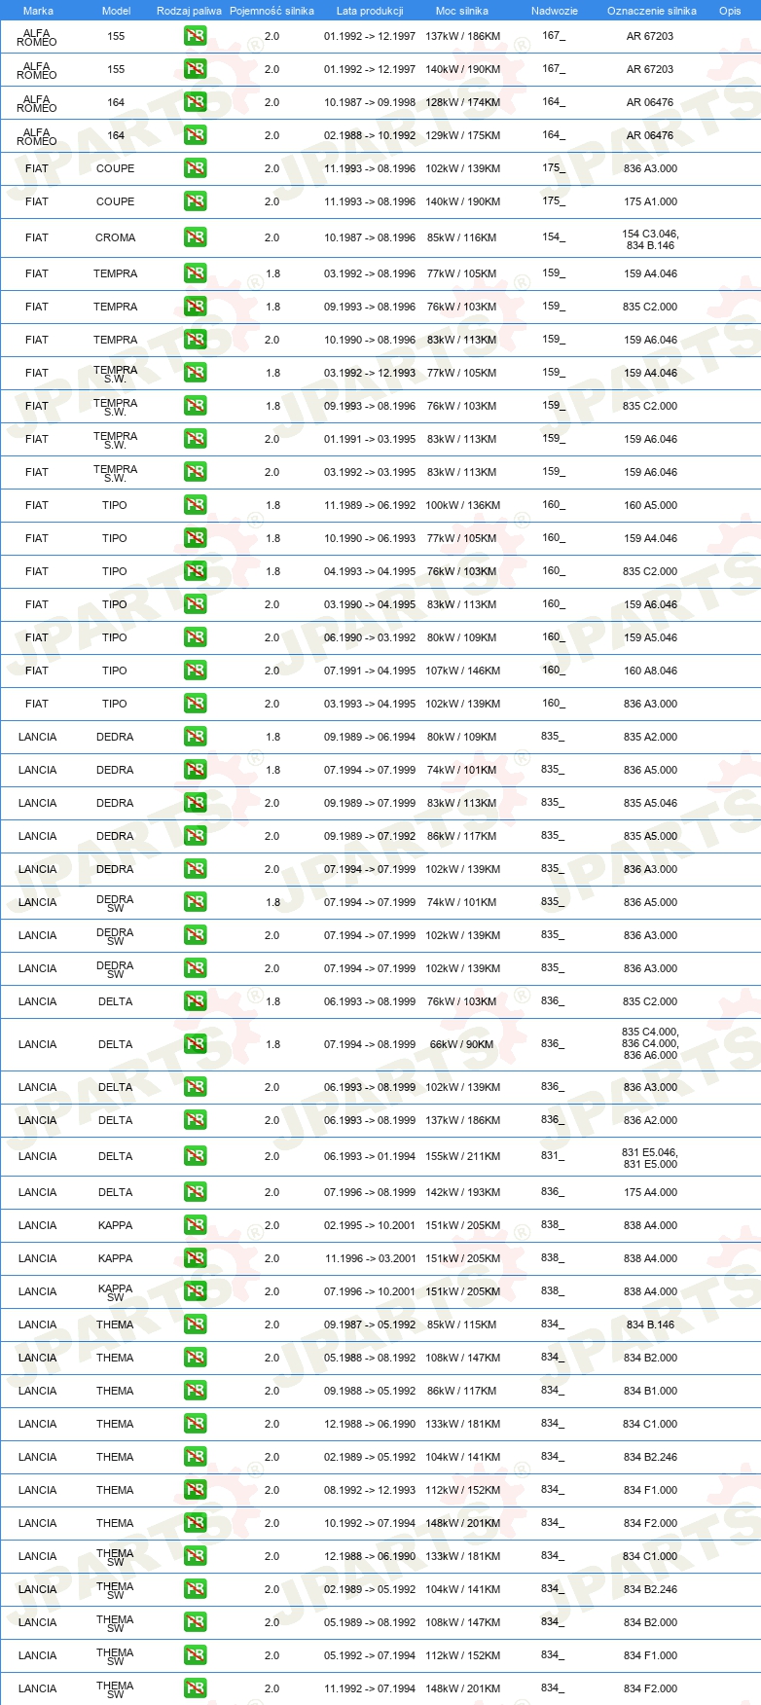This screenshot has height=1705, width=761.
Task: Click fuel icon in Lancia Thema 834 B1.000 row
Action: pyautogui.click(x=195, y=1391)
